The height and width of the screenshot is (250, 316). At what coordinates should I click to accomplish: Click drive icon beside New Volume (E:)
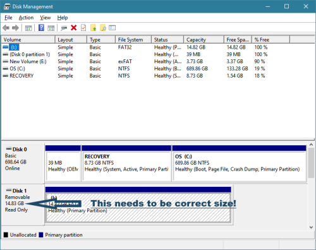tap(6, 61)
